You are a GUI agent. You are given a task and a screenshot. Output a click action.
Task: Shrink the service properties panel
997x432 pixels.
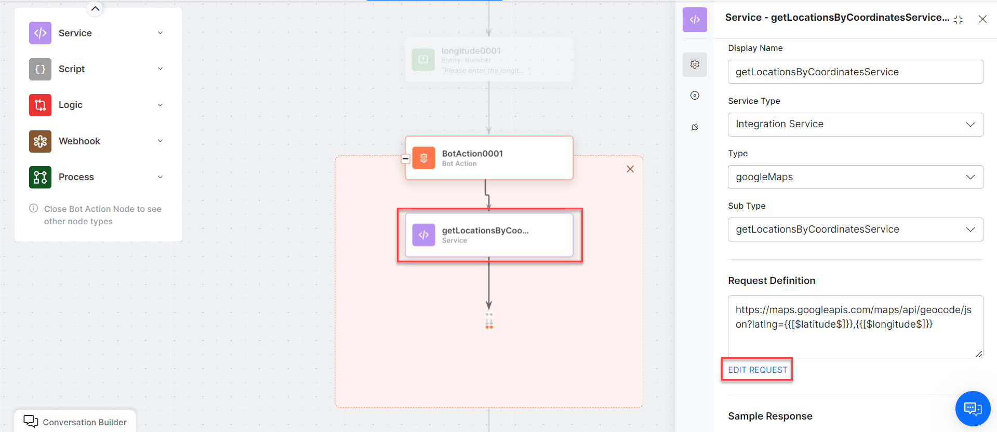click(x=959, y=20)
